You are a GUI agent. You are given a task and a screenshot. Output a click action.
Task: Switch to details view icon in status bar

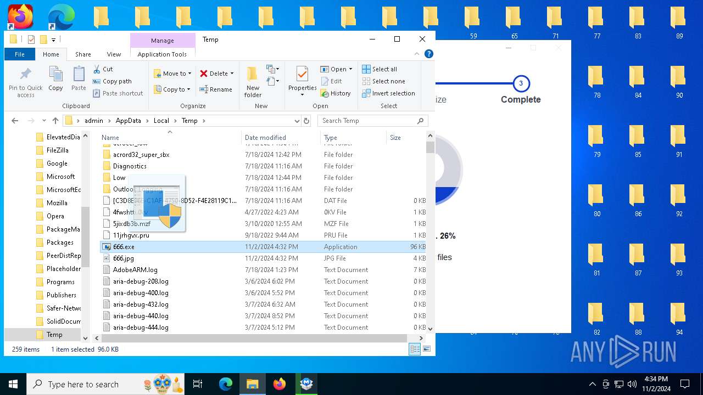click(x=415, y=349)
